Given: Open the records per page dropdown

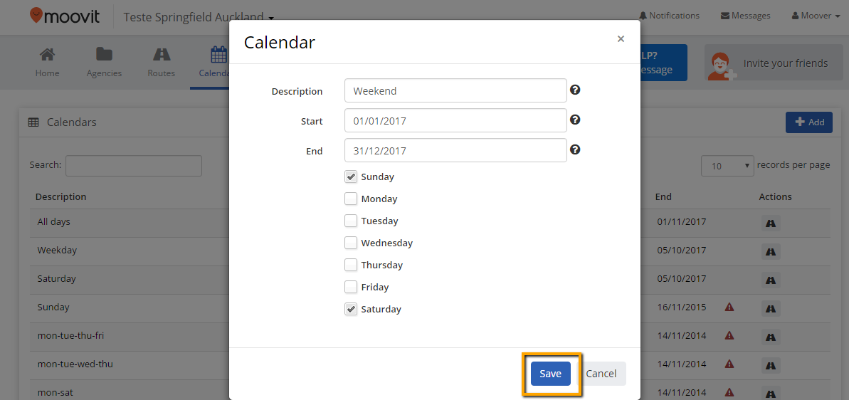Looking at the screenshot, I should click(727, 166).
